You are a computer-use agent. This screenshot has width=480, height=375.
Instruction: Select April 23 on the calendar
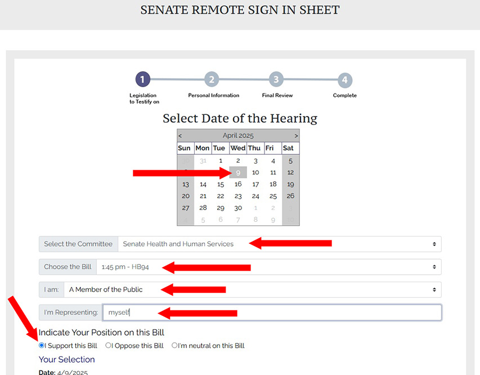point(237,195)
